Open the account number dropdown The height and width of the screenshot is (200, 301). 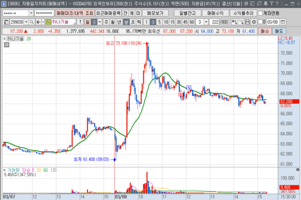click(30, 13)
